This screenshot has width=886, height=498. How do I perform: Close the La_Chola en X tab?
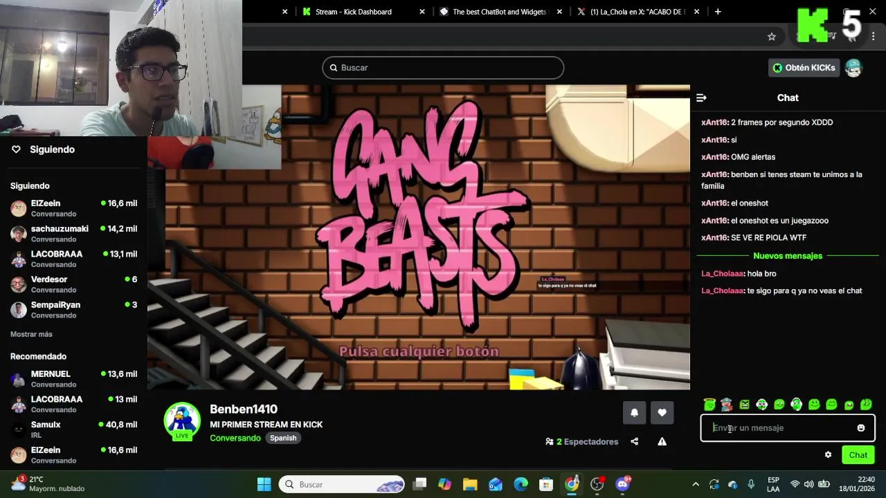696,12
